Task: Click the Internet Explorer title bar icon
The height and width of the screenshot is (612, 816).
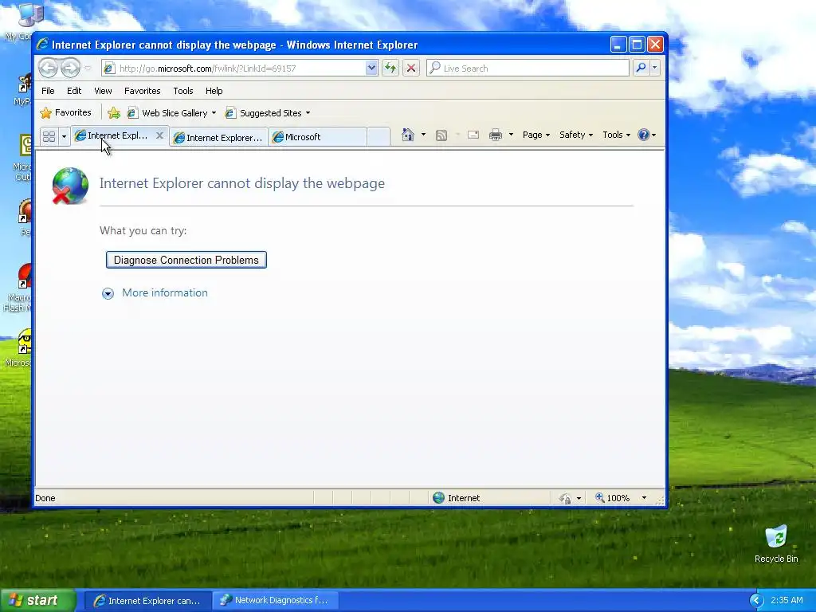Action: 43,45
